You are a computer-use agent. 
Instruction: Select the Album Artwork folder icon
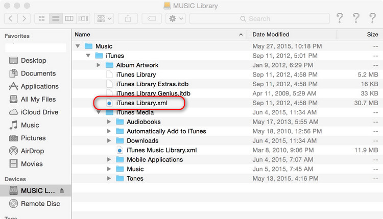click(109, 65)
